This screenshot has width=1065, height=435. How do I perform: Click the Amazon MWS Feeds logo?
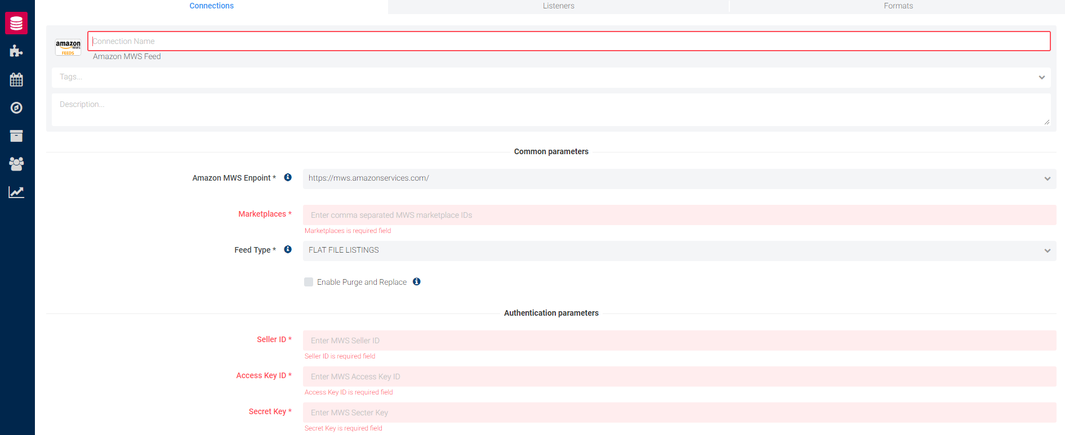pos(68,47)
